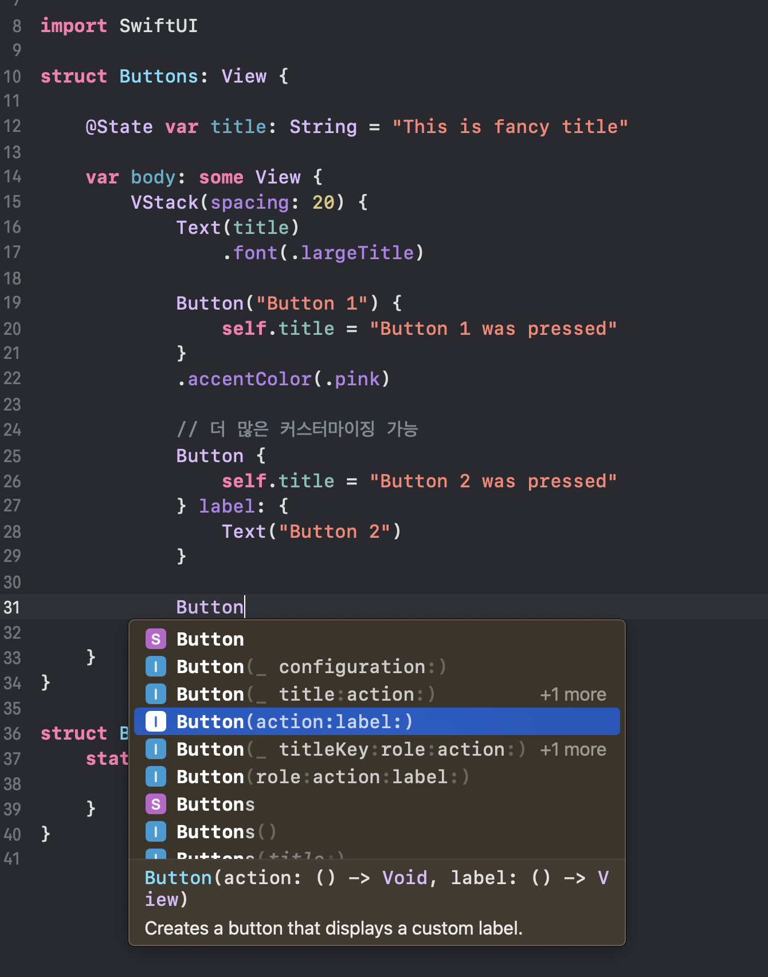The height and width of the screenshot is (977, 768).
Task: Click purple S icon beside Buttons
Action: 156,804
